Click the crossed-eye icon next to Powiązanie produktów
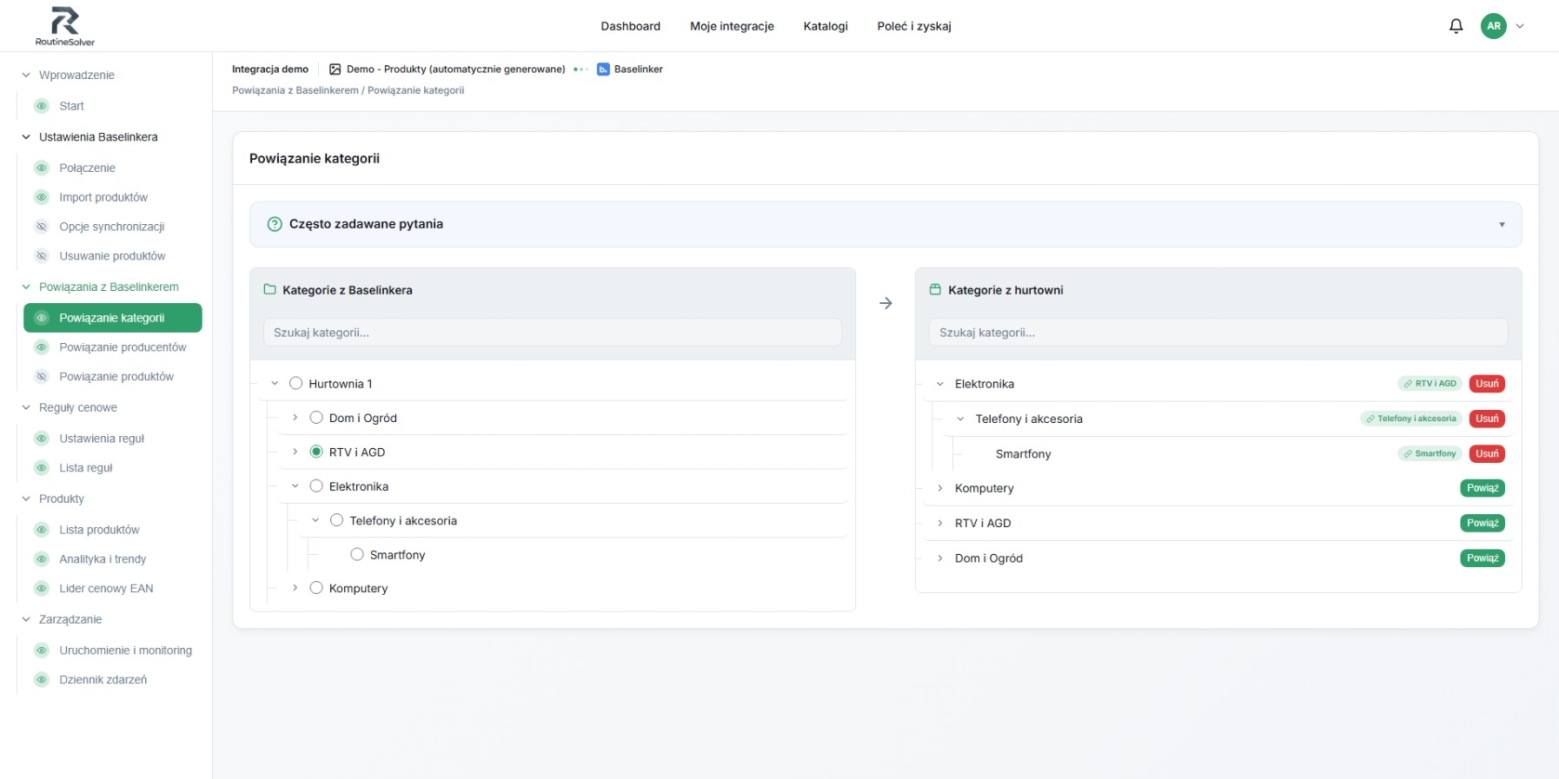This screenshot has width=1559, height=779. 41,377
